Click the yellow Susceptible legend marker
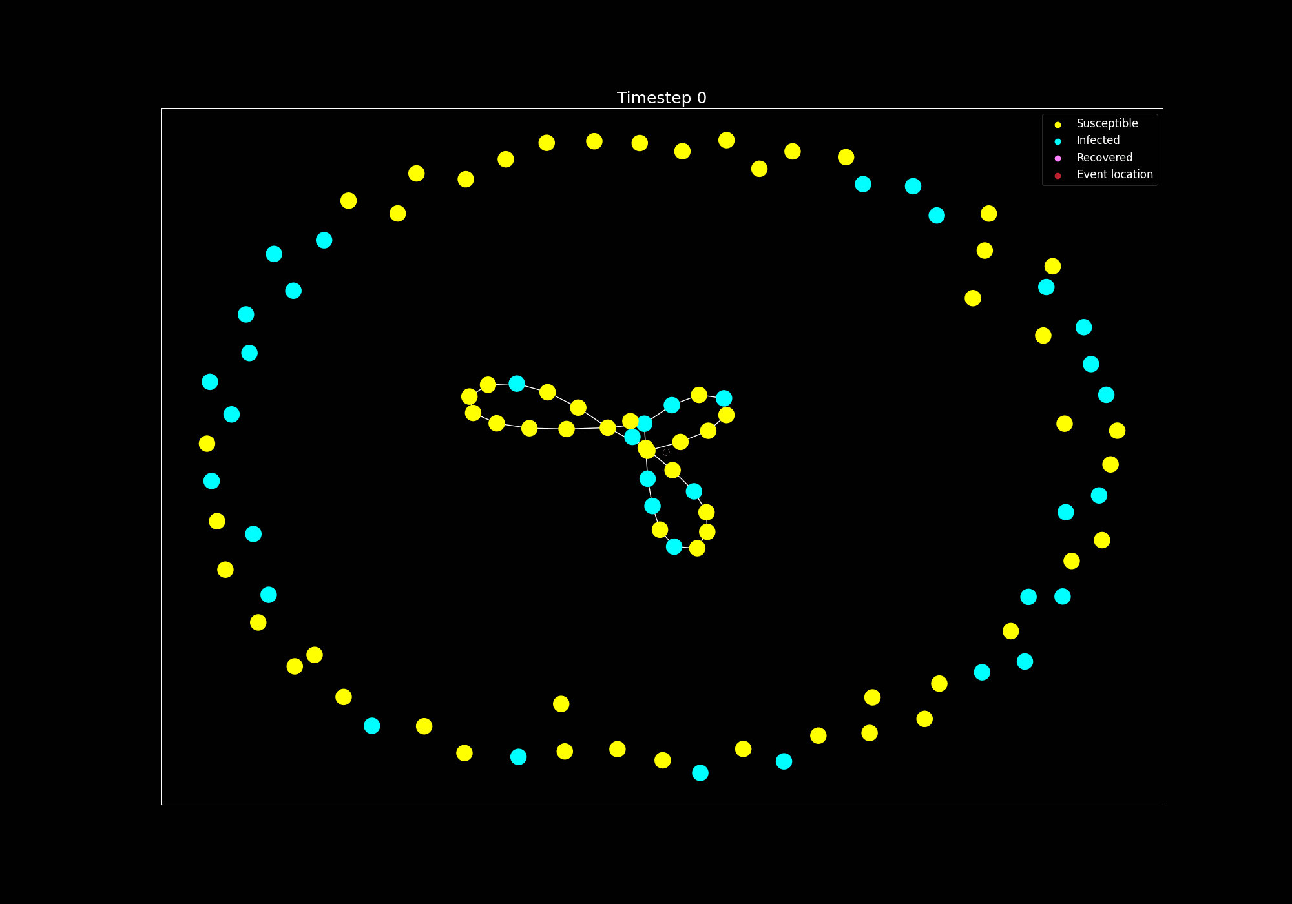Image resolution: width=1292 pixels, height=904 pixels. pos(1058,124)
